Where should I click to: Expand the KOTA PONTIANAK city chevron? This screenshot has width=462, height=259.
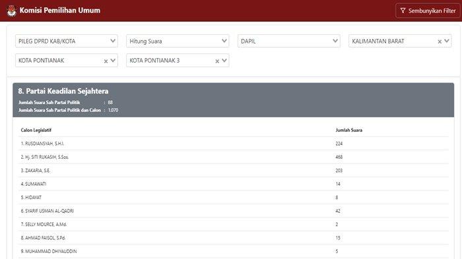coord(113,61)
